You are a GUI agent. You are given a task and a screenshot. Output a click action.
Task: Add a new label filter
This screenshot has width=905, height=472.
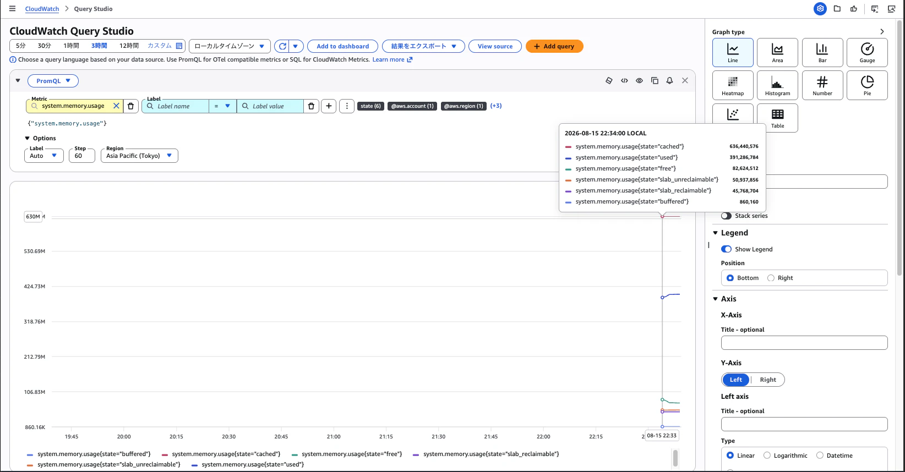329,106
